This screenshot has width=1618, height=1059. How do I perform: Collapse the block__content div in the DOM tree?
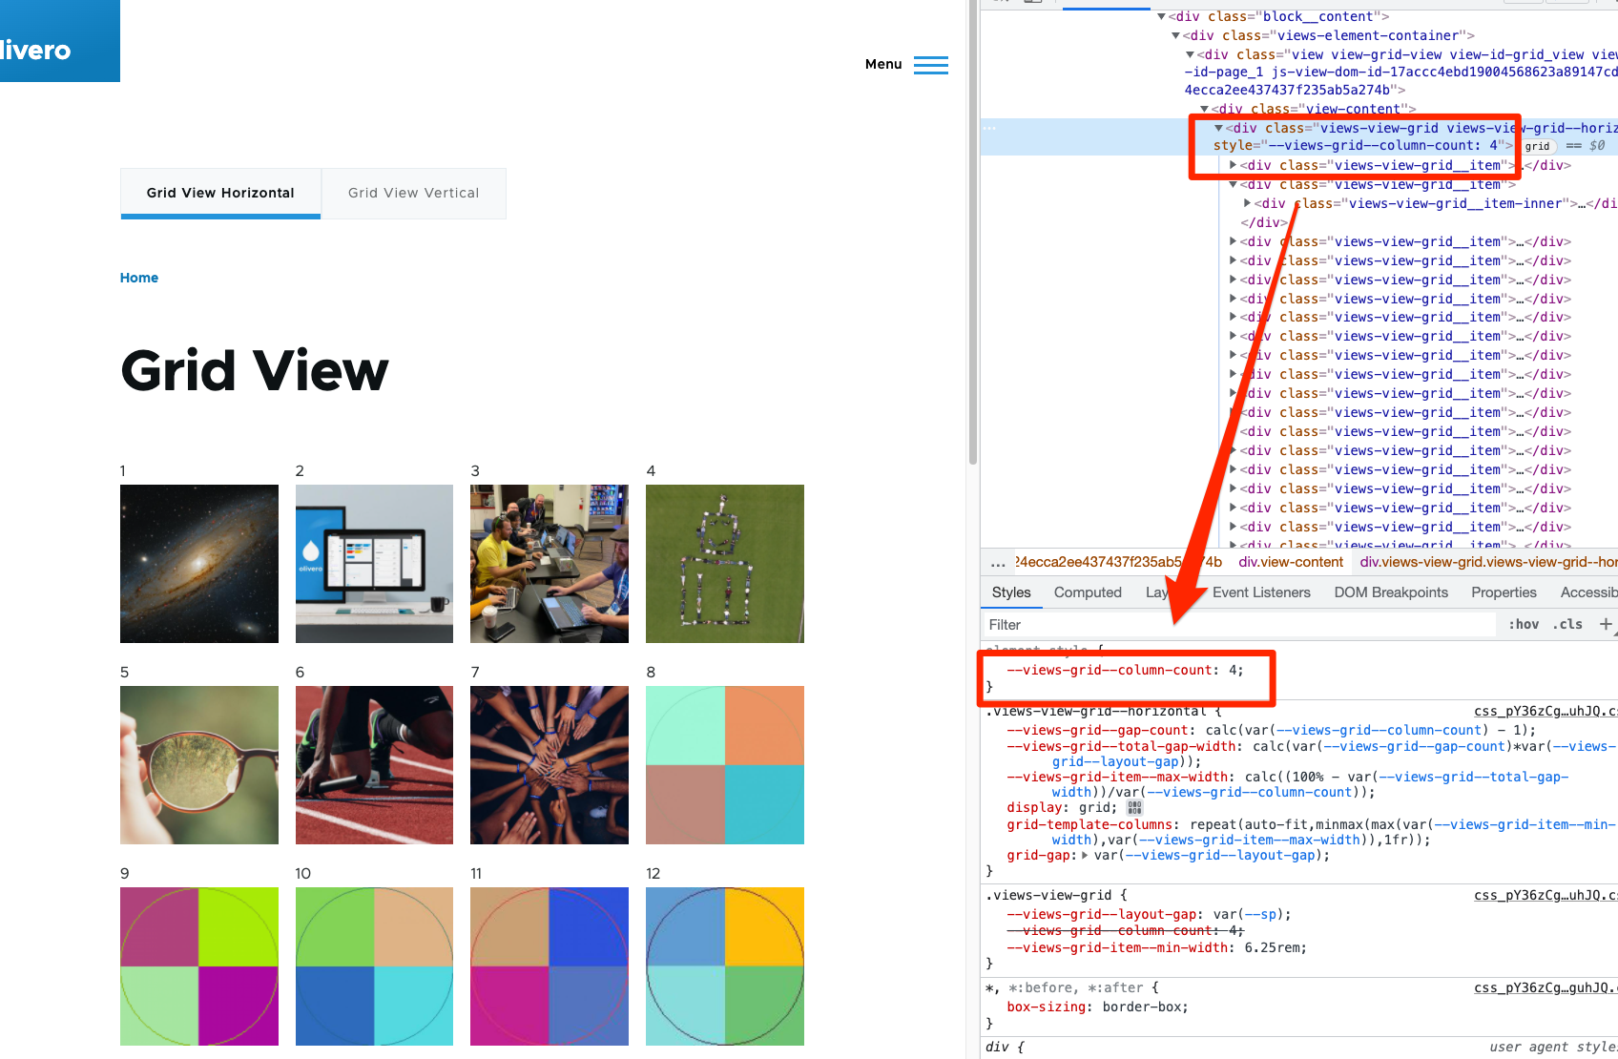1160,16
